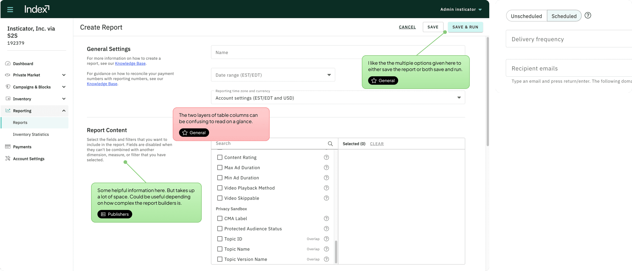The width and height of the screenshot is (632, 271).
Task: Open the Reports submenu item
Action: click(x=34, y=123)
